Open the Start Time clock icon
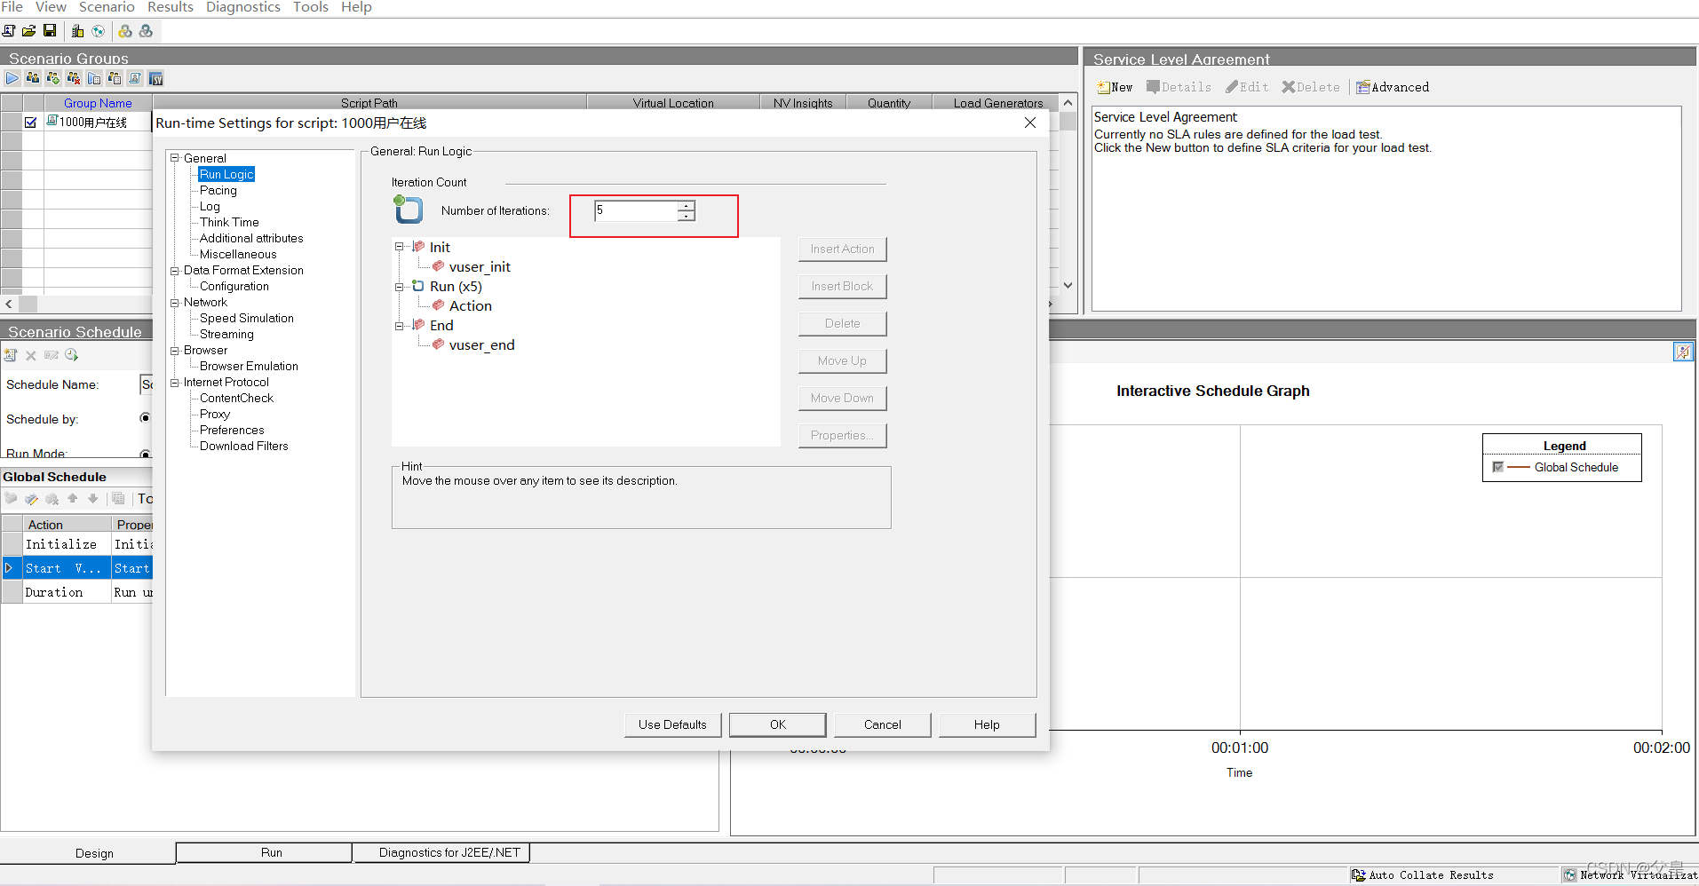The image size is (1699, 886). (x=72, y=355)
